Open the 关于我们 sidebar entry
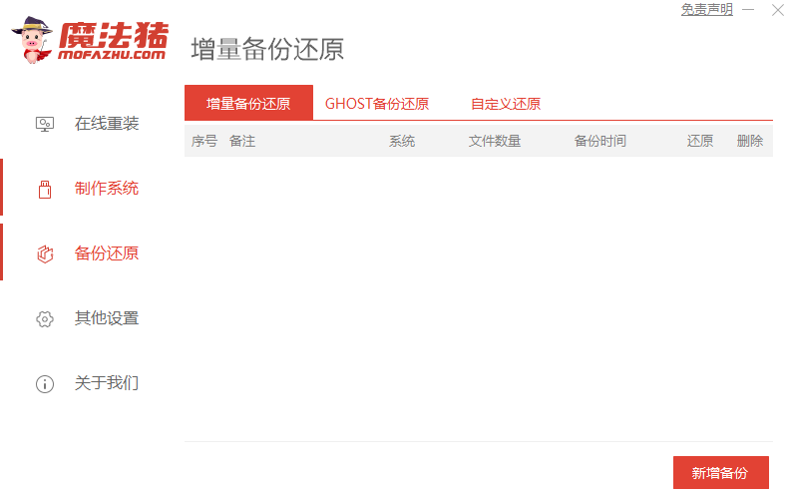 pos(107,383)
